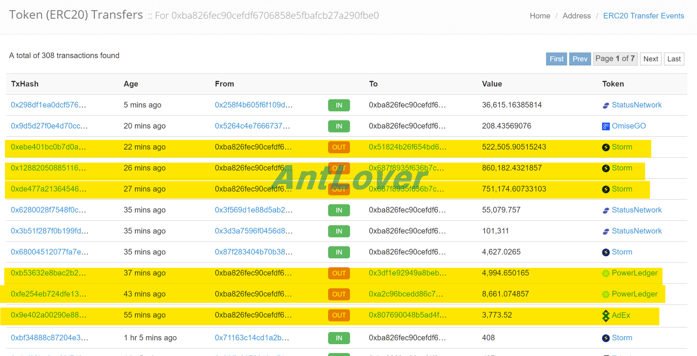Open the Address breadcrumb

[x=577, y=16]
